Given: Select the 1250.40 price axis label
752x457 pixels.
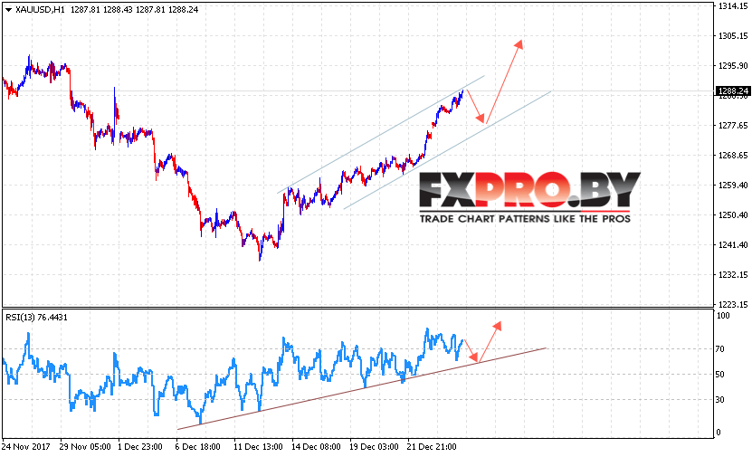Looking at the screenshot, I should coord(733,214).
